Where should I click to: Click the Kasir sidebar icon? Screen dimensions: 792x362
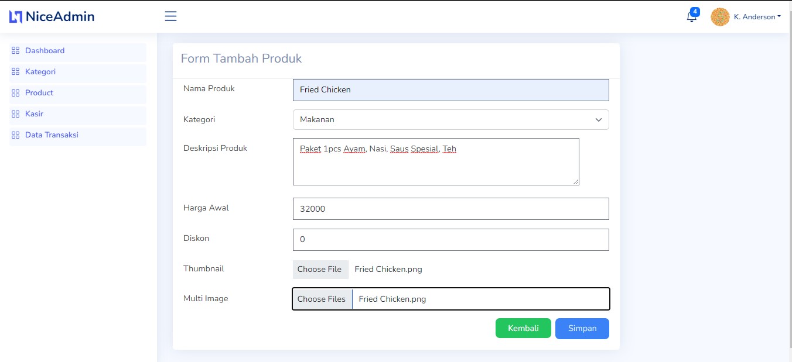click(15, 114)
